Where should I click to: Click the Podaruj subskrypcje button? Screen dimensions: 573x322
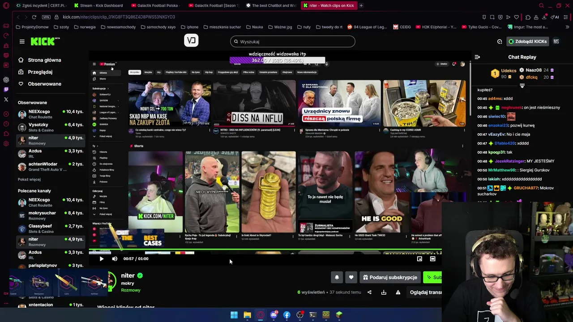[390, 277]
